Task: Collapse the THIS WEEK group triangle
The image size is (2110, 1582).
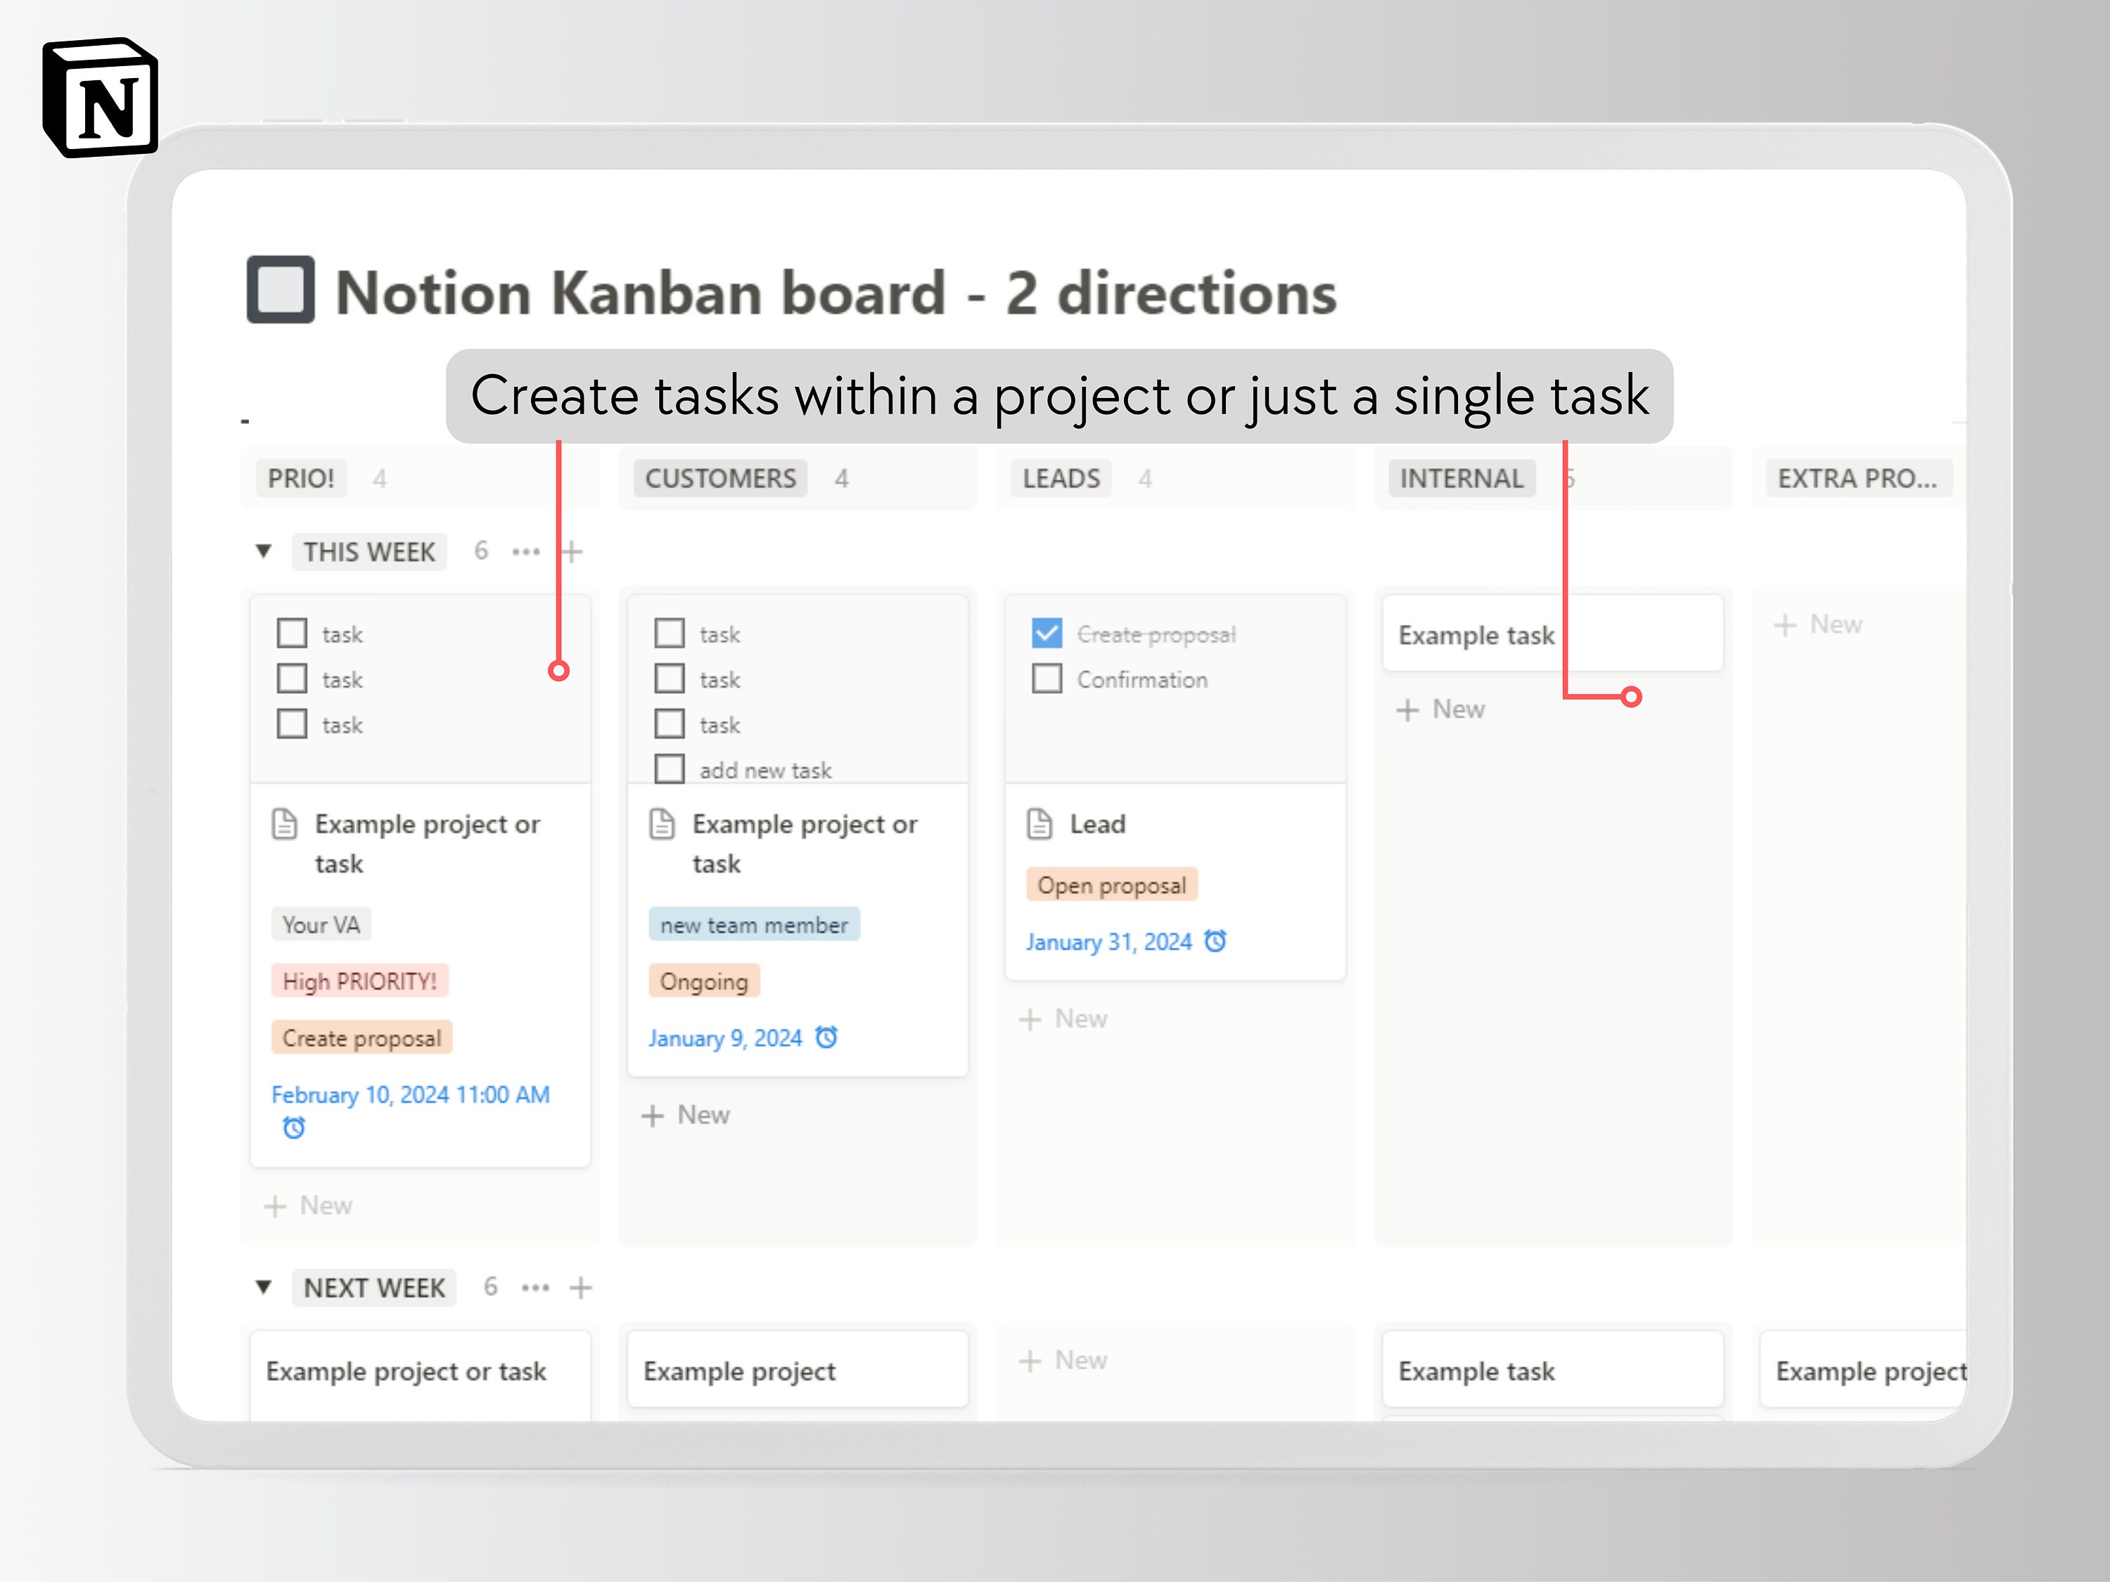Action: point(264,551)
